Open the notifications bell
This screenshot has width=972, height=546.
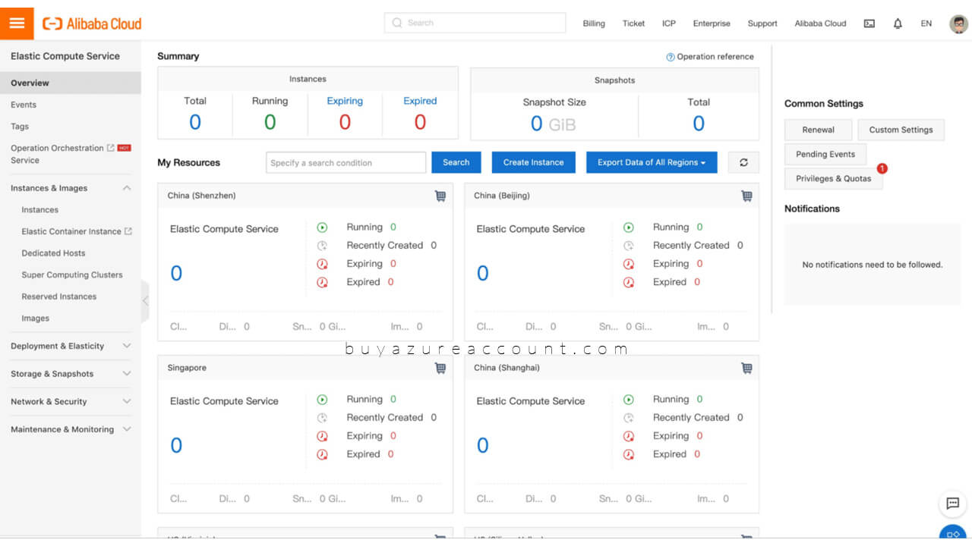(898, 24)
